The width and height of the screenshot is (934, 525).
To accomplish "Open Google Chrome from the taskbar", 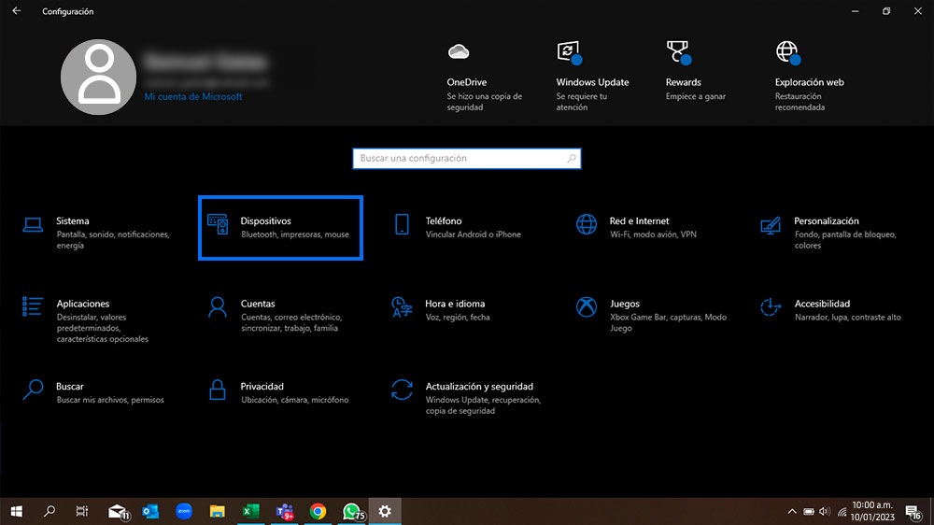I will point(318,511).
